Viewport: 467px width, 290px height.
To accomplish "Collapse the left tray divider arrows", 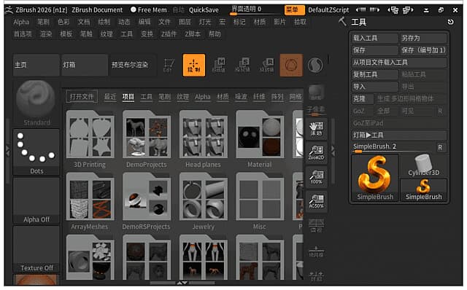I will [x=8, y=150].
